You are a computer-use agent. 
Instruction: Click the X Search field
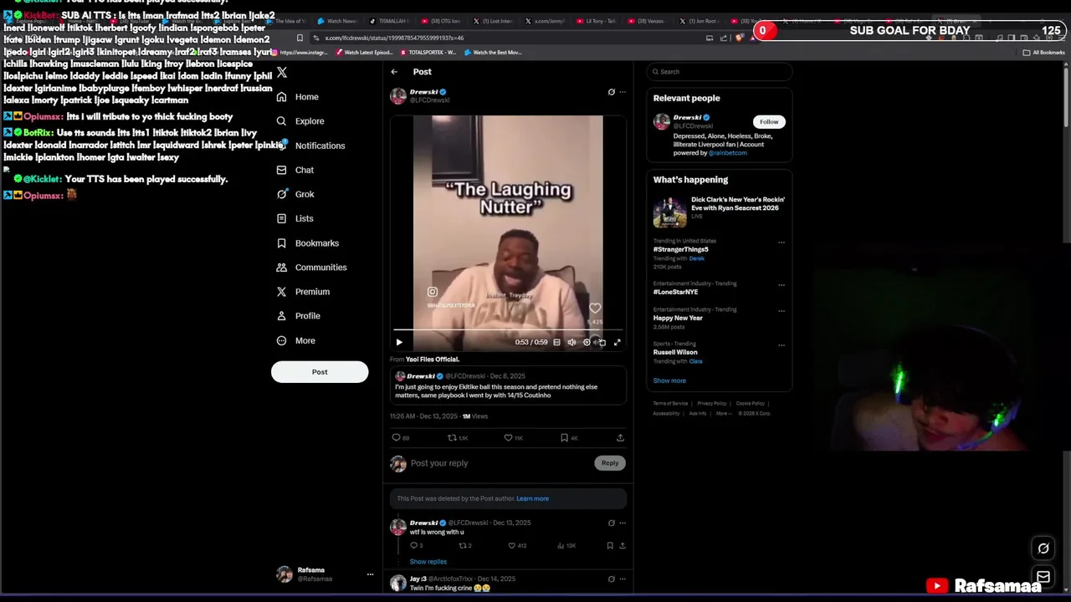719,72
